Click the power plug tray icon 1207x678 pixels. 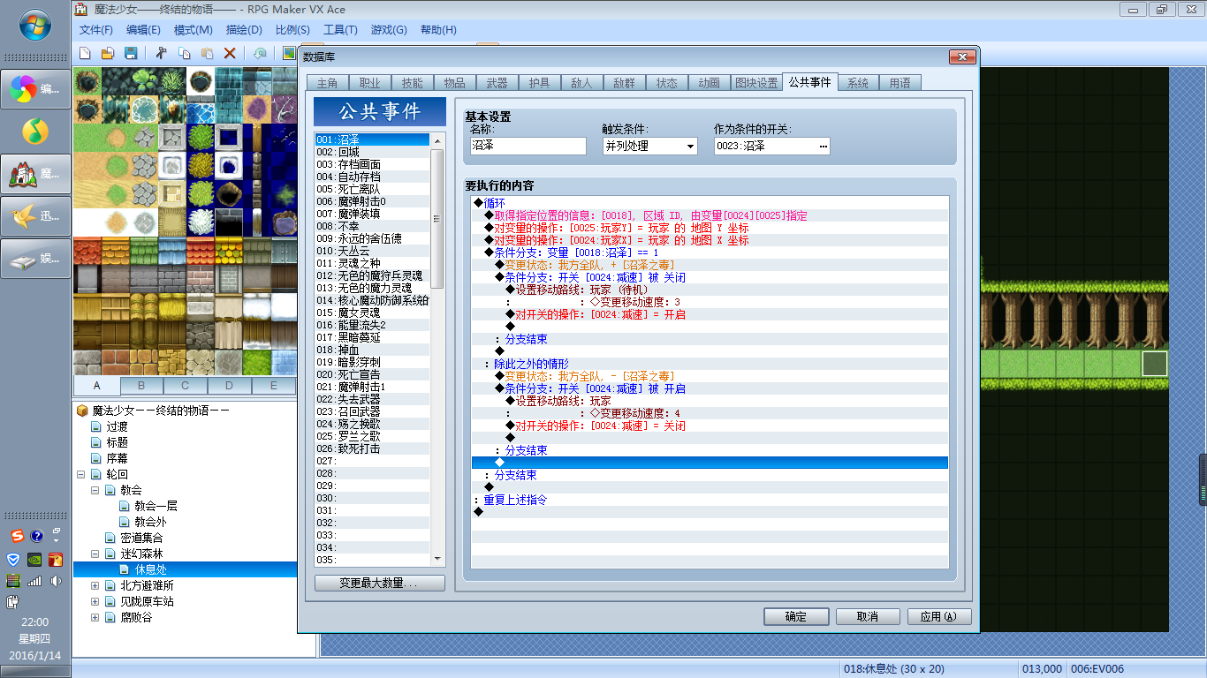coord(13,602)
